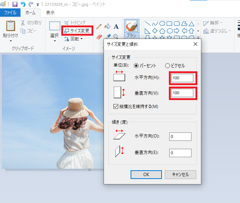Click the Paint application icon in title bar
This screenshot has width=240, height=203.
click(3, 4)
